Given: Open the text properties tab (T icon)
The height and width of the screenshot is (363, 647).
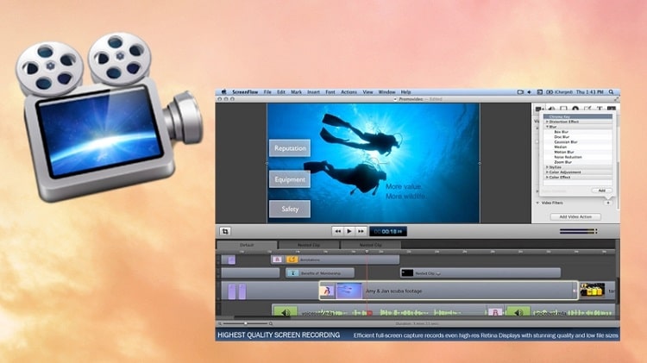Looking at the screenshot, I should pyautogui.click(x=600, y=109).
